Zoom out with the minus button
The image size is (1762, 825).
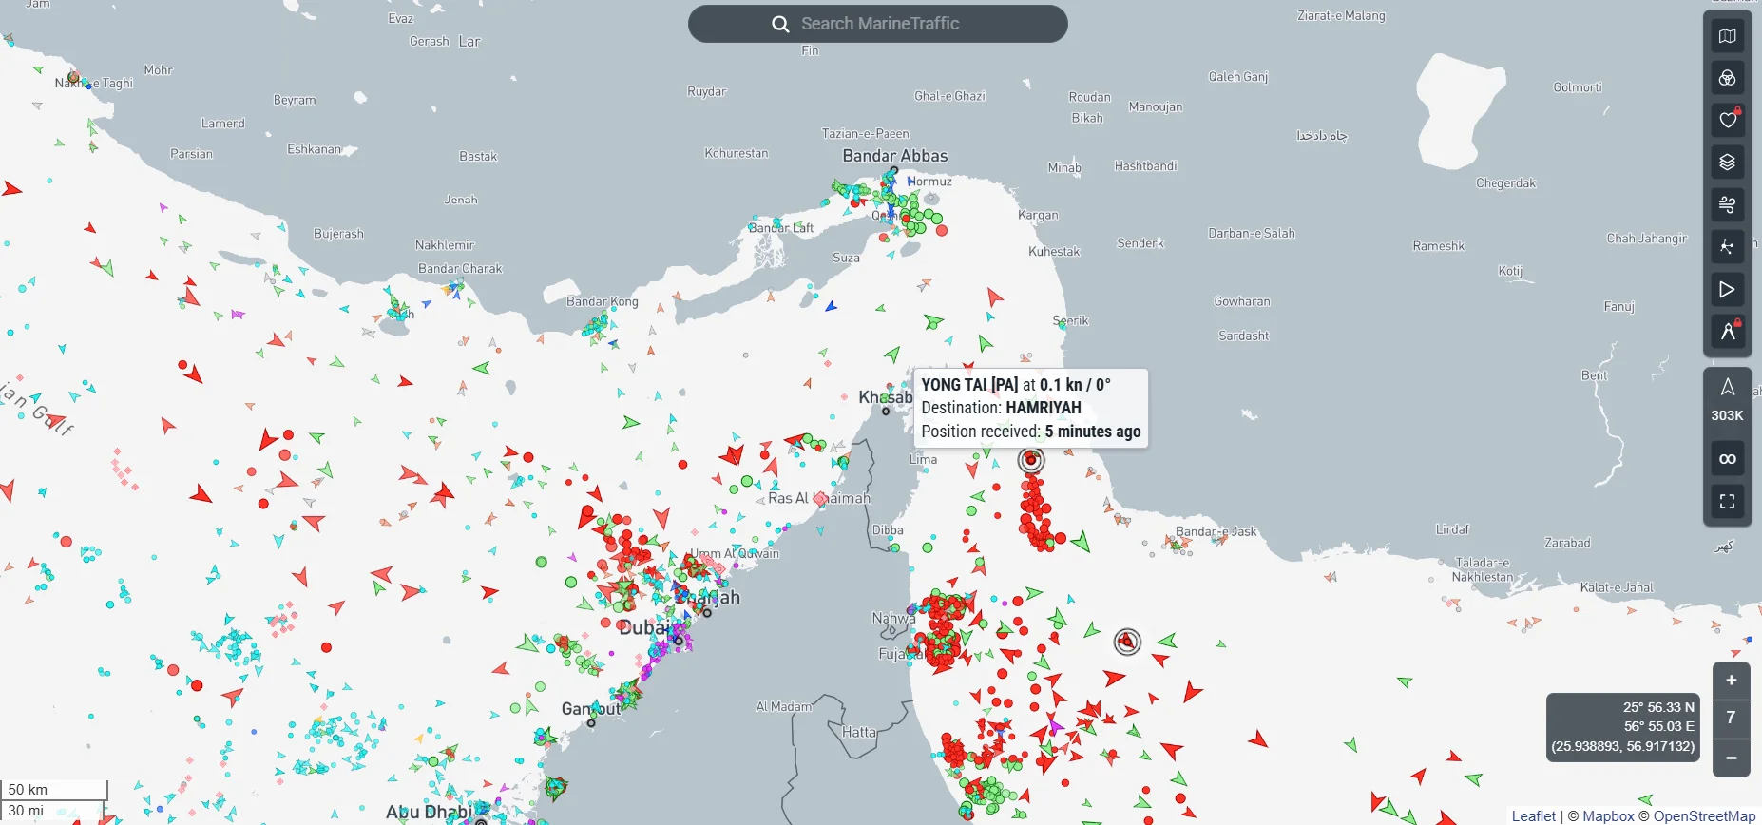(x=1731, y=758)
